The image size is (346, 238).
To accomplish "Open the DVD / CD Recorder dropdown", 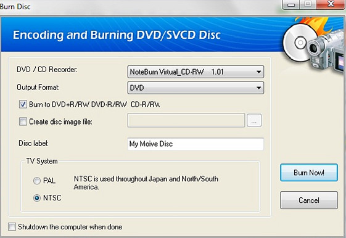I will pos(196,72).
